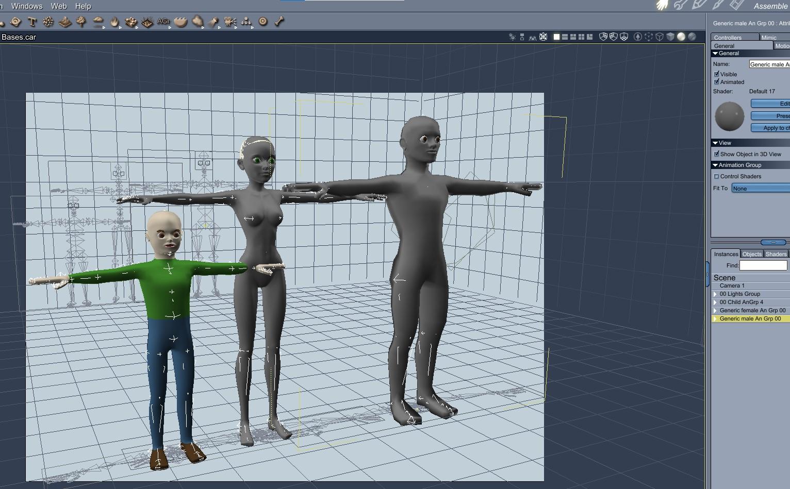Open the Texture room brush icon
Screen dimensions: 790x489
[718, 5]
